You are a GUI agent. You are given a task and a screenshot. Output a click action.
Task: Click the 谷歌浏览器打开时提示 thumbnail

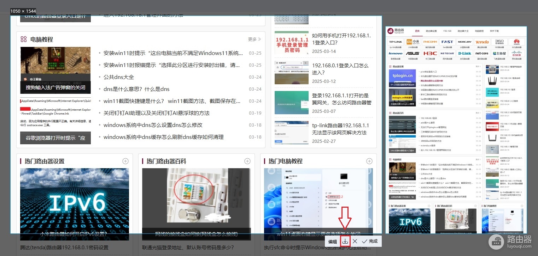click(x=55, y=121)
